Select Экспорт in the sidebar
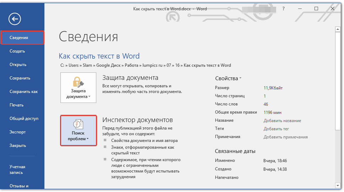The width and height of the screenshot is (344, 192). (18, 132)
